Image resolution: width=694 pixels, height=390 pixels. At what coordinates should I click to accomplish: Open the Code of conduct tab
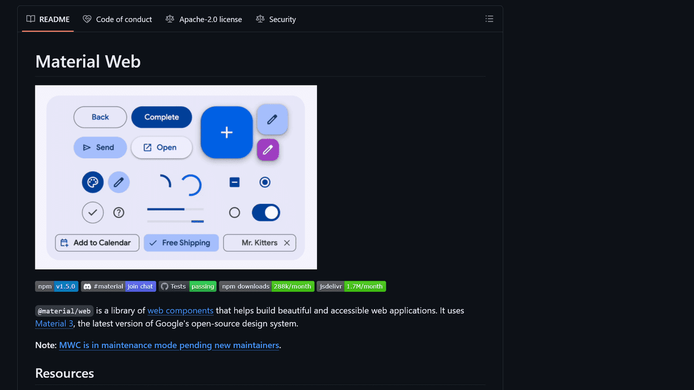tap(117, 19)
